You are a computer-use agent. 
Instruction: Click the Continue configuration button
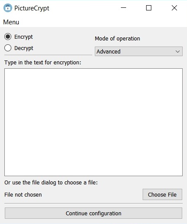tap(93, 213)
